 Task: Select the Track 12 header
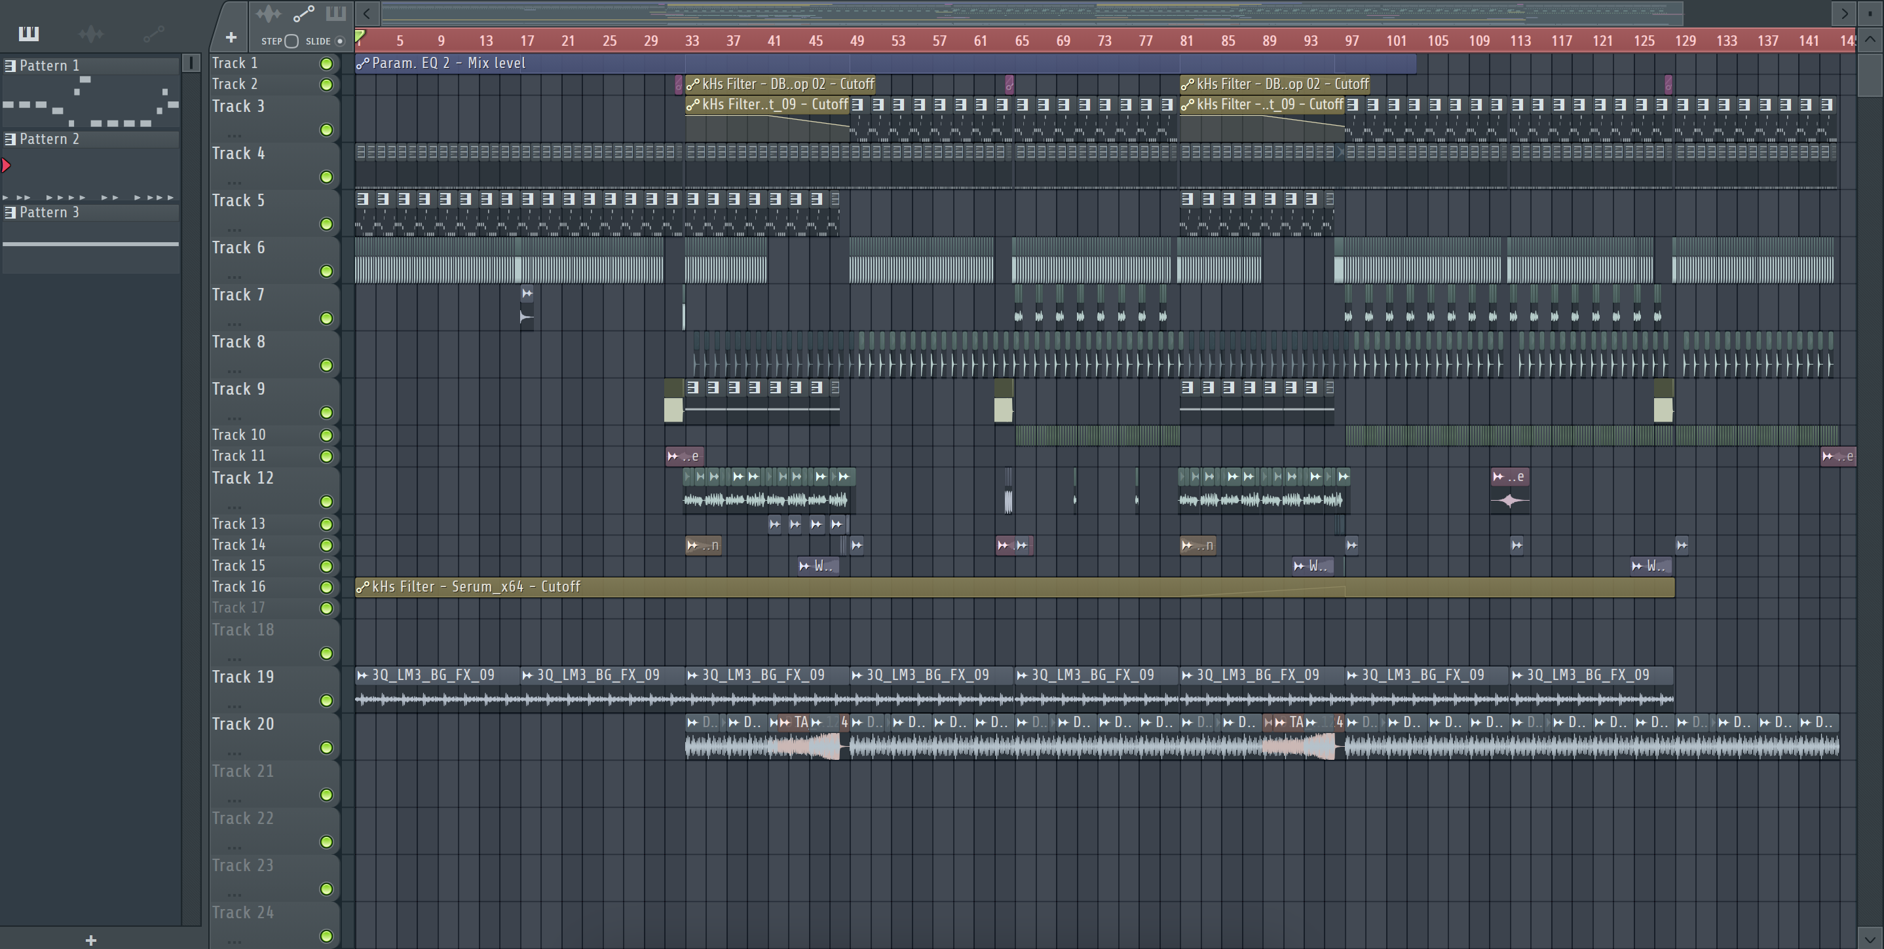[274, 490]
